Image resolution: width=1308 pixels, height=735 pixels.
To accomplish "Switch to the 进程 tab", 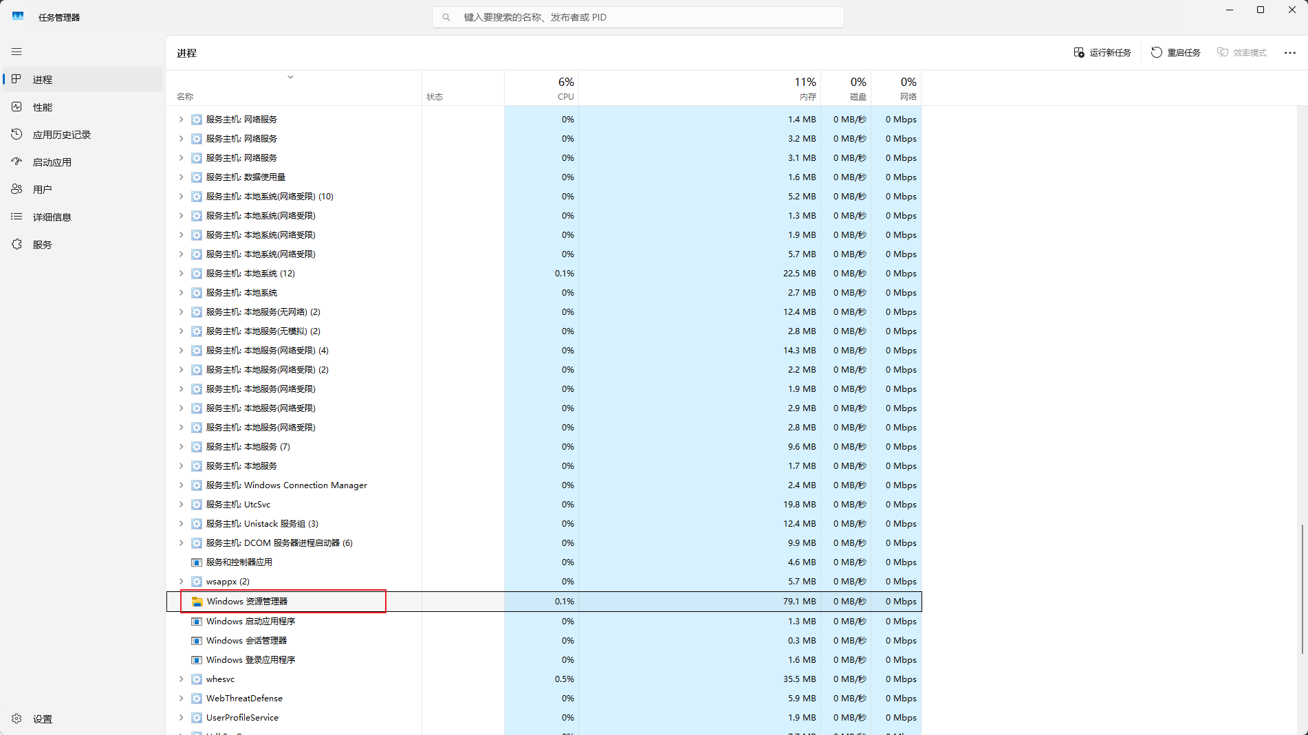I will pyautogui.click(x=83, y=79).
